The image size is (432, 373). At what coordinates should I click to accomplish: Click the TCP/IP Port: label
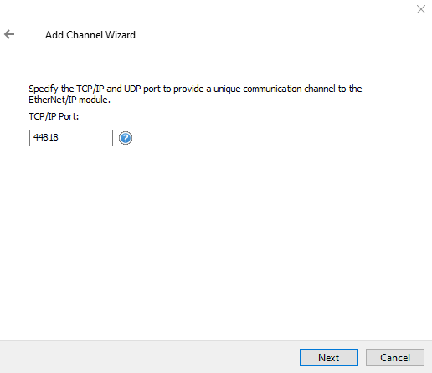(x=54, y=116)
